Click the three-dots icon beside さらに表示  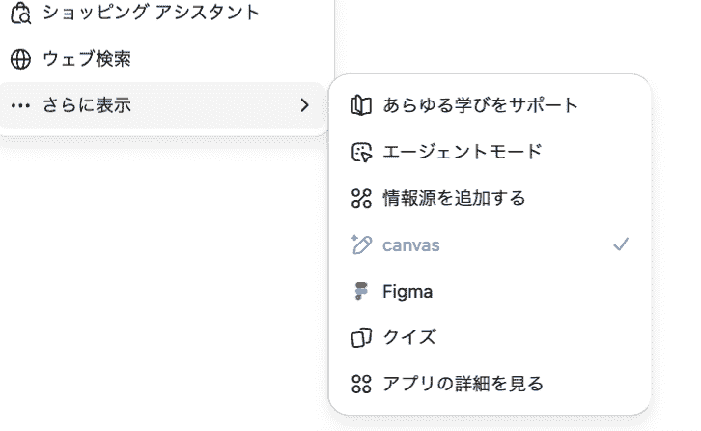click(20, 105)
